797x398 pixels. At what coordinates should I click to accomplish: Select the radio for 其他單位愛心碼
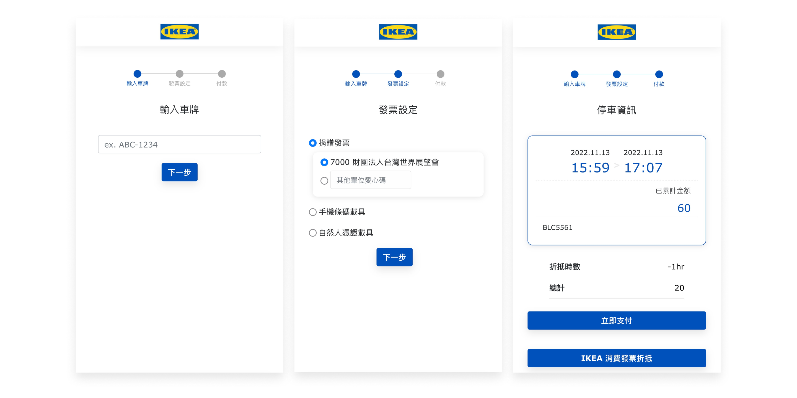coord(324,181)
